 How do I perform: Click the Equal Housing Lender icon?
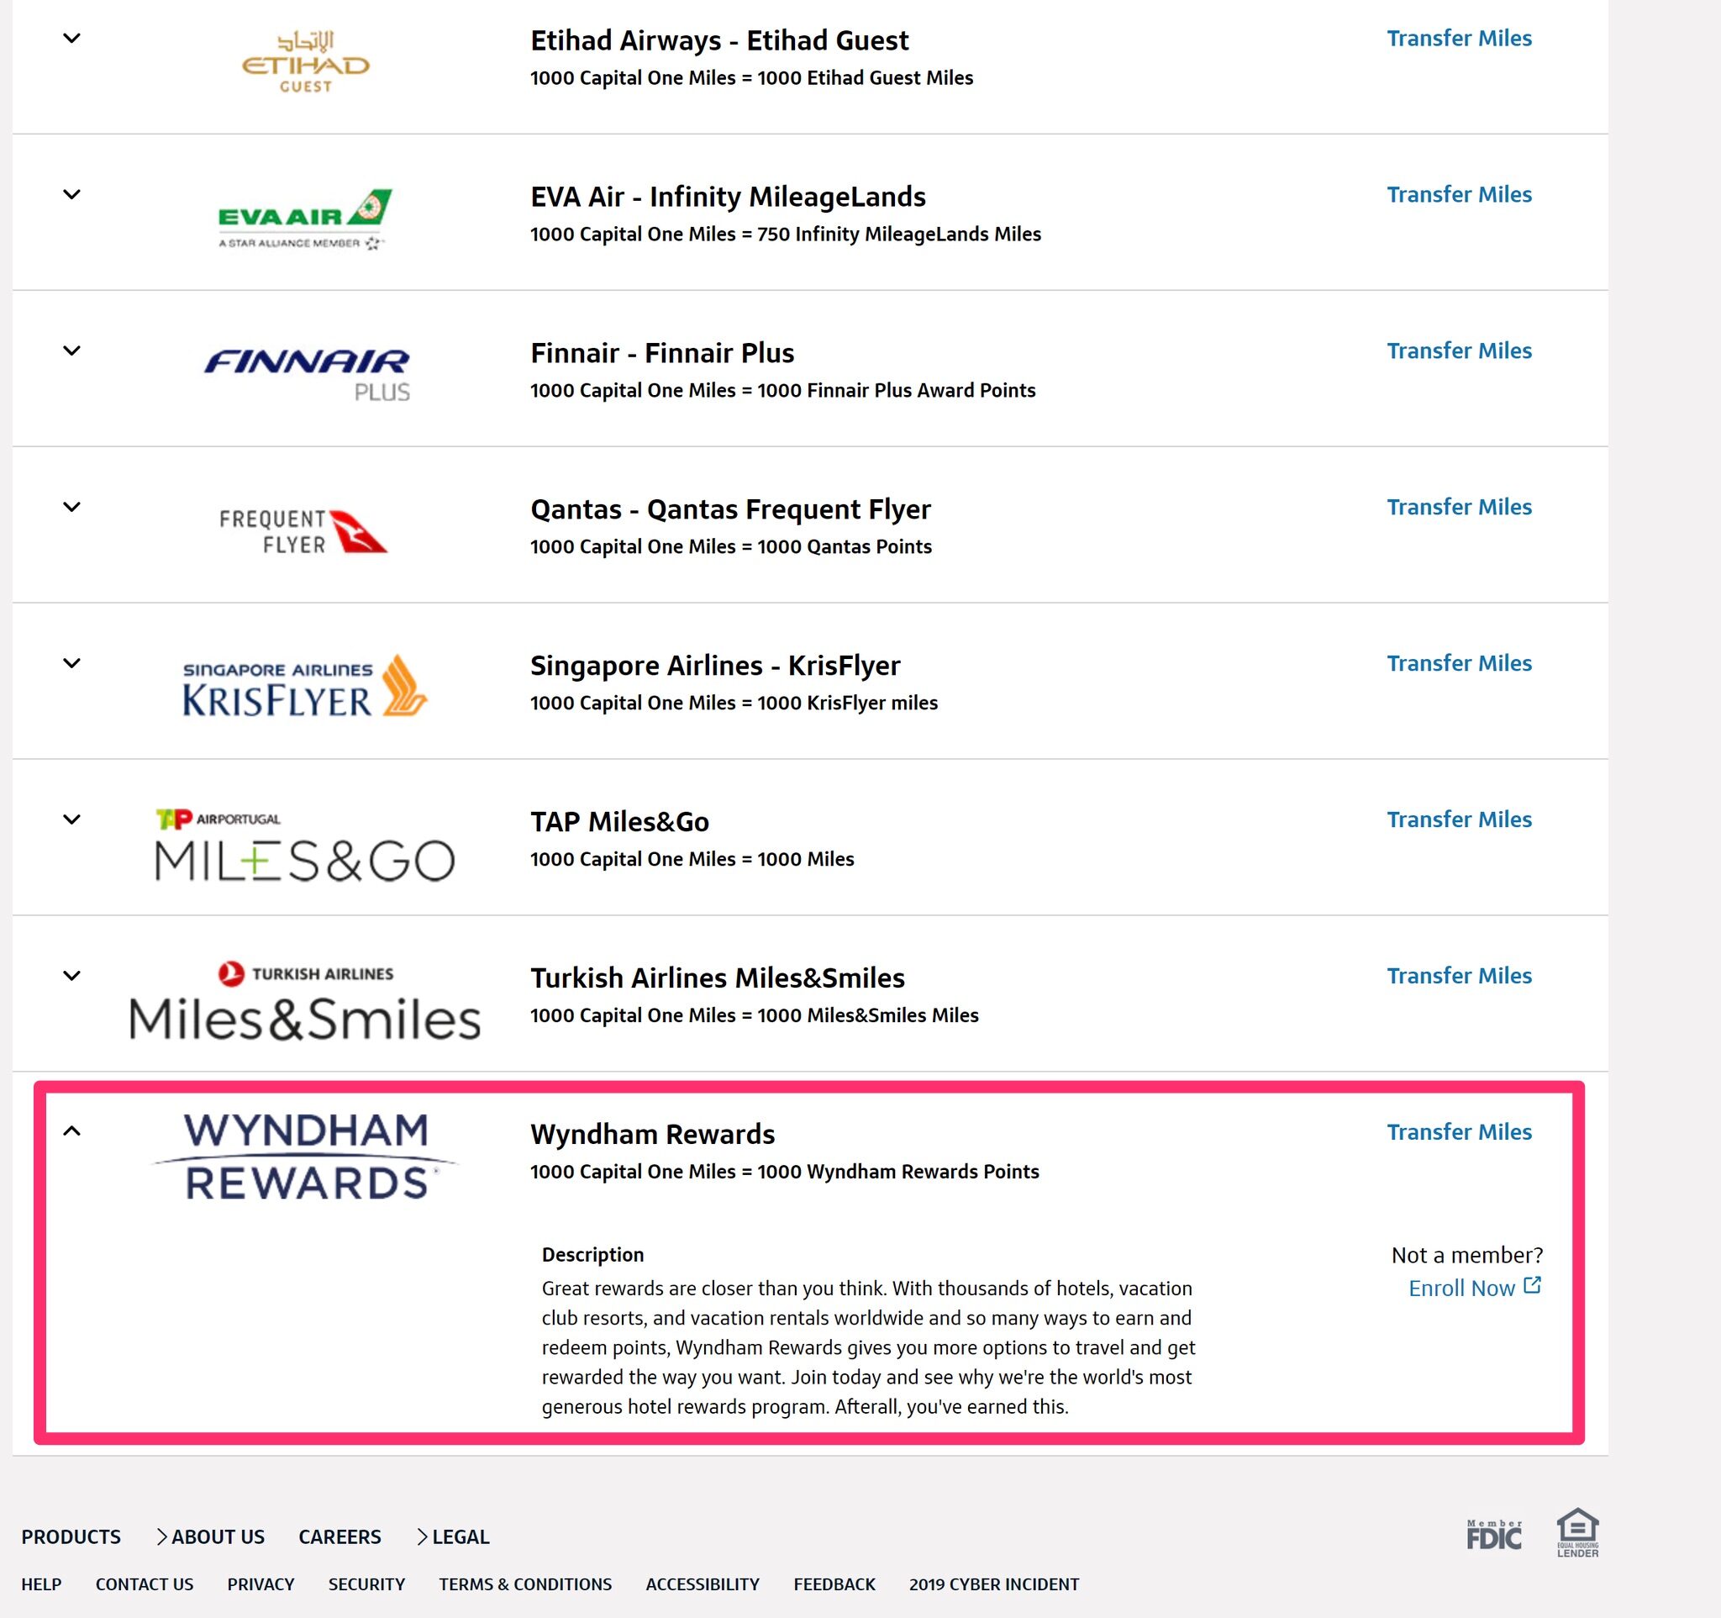point(1577,1533)
